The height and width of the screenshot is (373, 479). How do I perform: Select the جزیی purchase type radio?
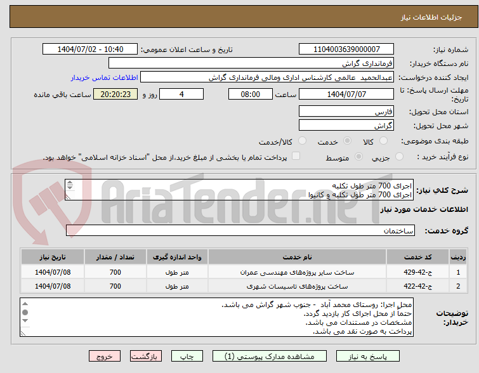(399, 157)
